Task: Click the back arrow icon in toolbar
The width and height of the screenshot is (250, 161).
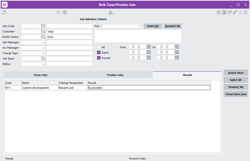Action: pos(219,13)
